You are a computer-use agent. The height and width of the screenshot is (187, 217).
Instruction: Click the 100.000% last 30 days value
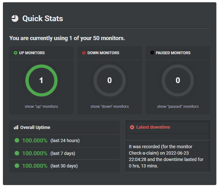click(35, 166)
